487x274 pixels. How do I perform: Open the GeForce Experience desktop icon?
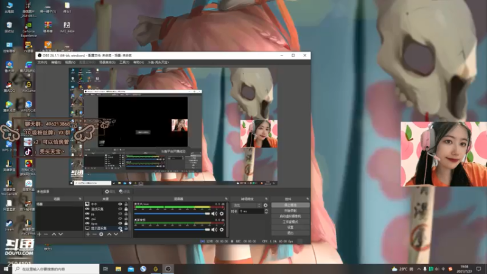click(x=29, y=29)
